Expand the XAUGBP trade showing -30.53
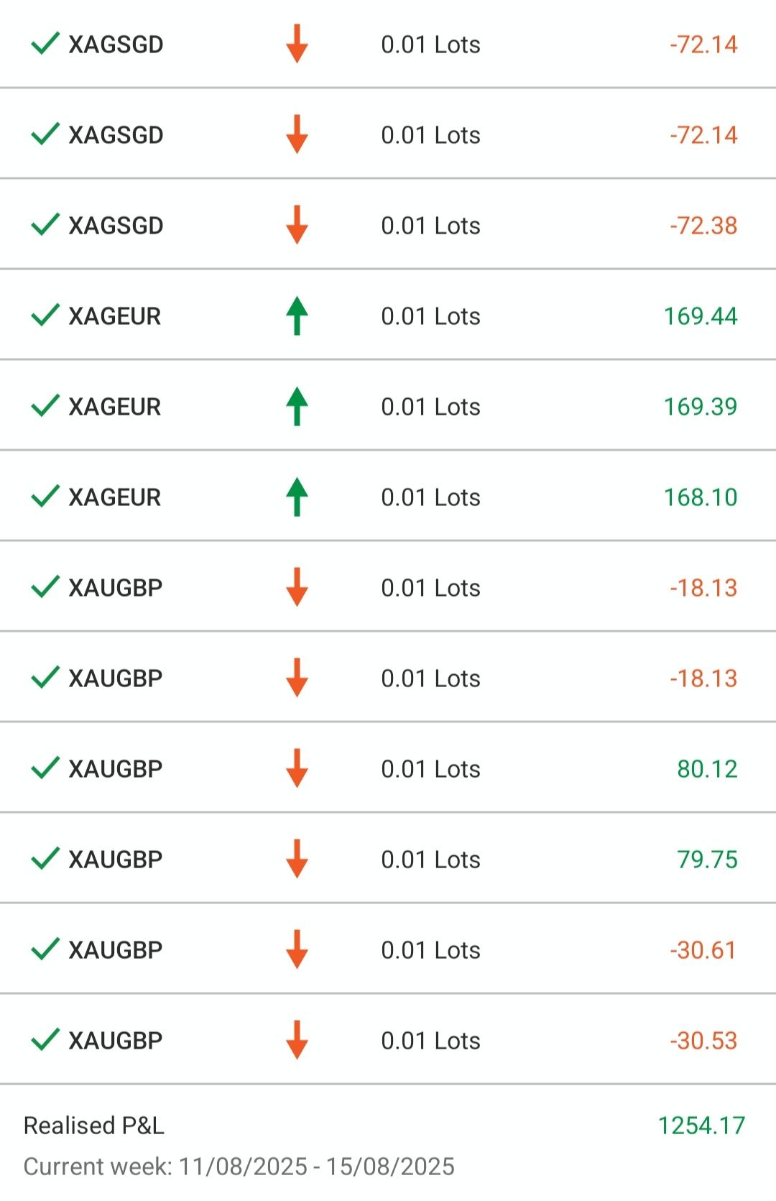Image resolution: width=776 pixels, height=1201 pixels. [x=388, y=1041]
